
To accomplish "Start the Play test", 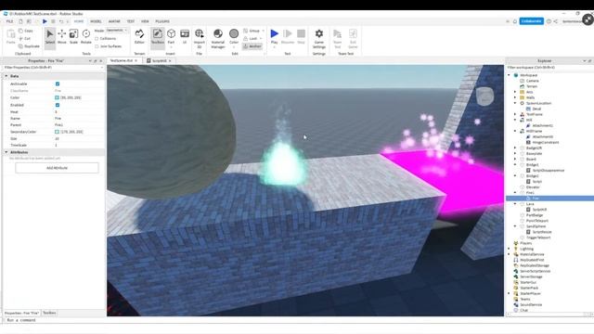I will click(x=275, y=37).
